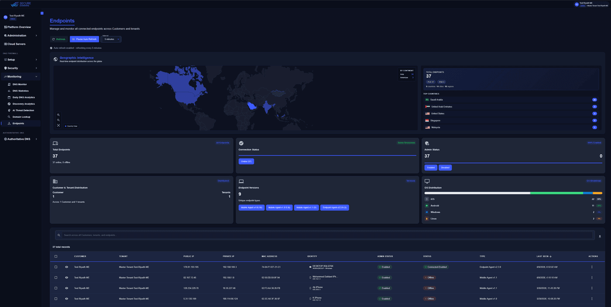
Task: Open Daily DNS Analytics
Action: click(x=24, y=97)
